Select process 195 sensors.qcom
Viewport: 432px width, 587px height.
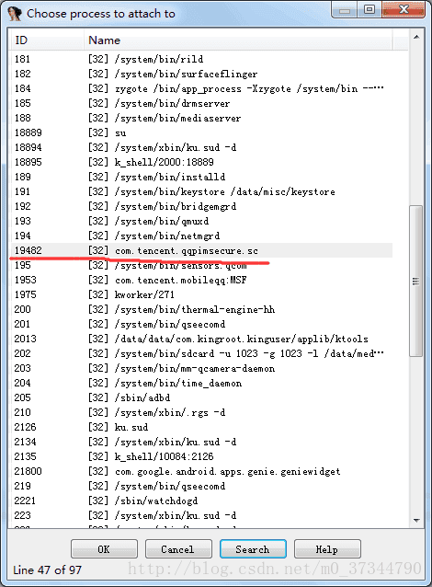coord(201,265)
